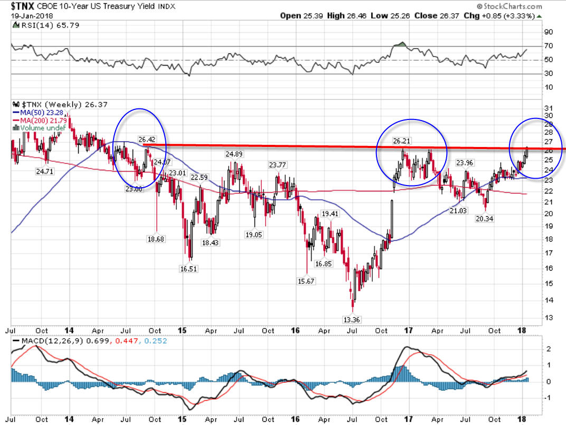Click the 23.77 high price label
566x425 pixels.
click(277, 165)
